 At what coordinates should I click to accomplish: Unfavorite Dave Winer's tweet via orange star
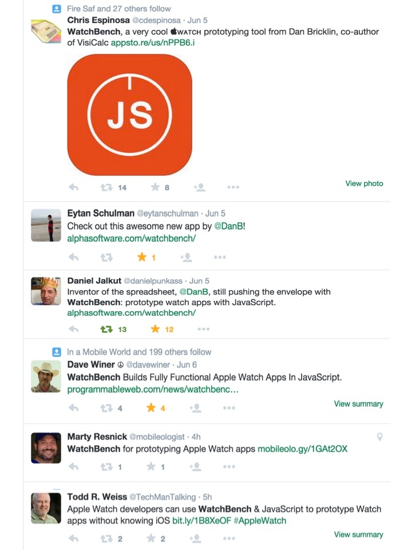pyautogui.click(x=151, y=407)
